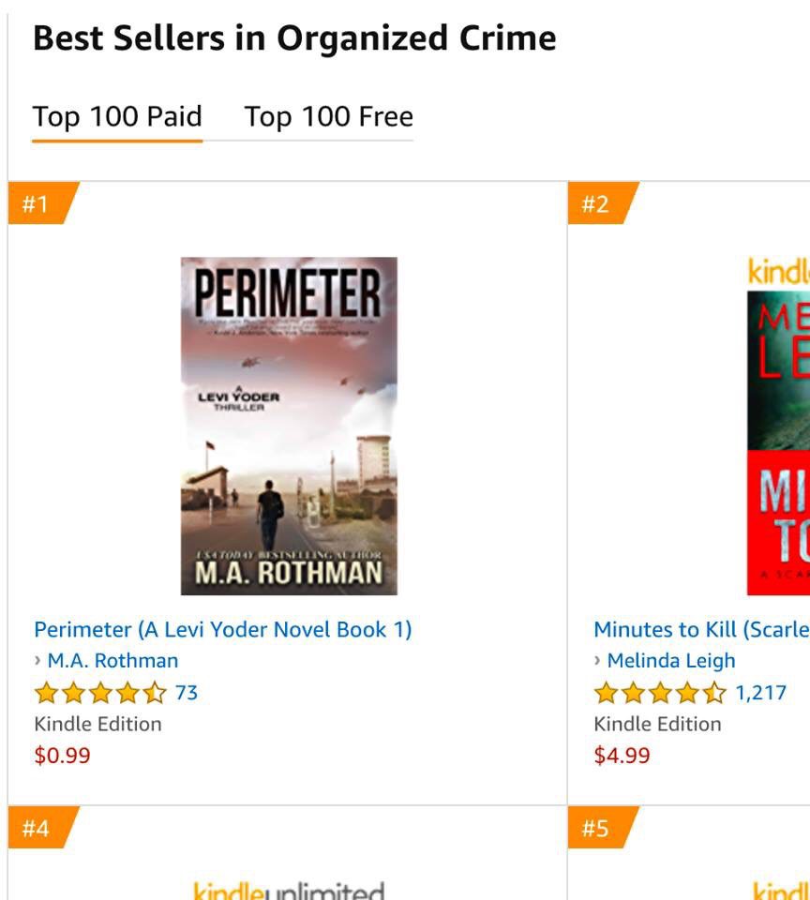Click the #2 rank badge
The height and width of the screenshot is (900, 810).
597,204
